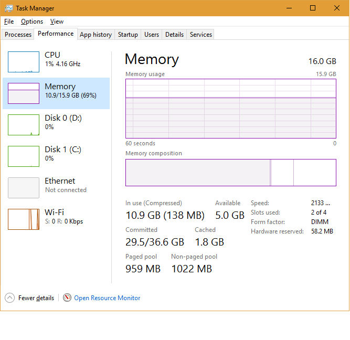Screen dimensions: 350x340
Task: Select the CPU entry in sidebar
Action: pyautogui.click(x=56, y=62)
